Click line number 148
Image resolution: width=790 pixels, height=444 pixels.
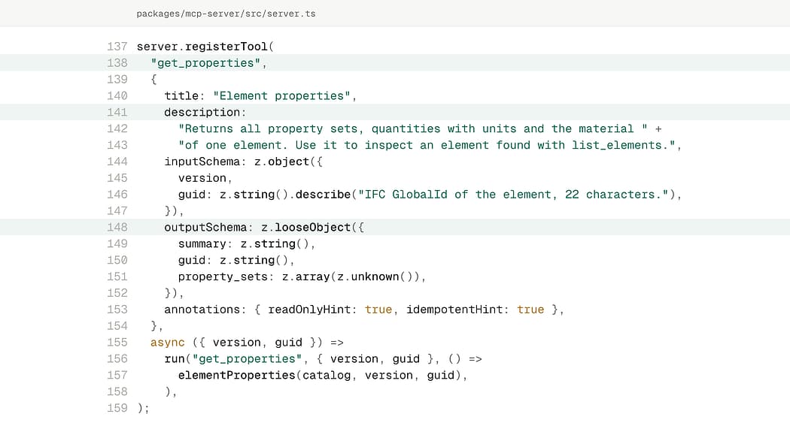(x=117, y=228)
